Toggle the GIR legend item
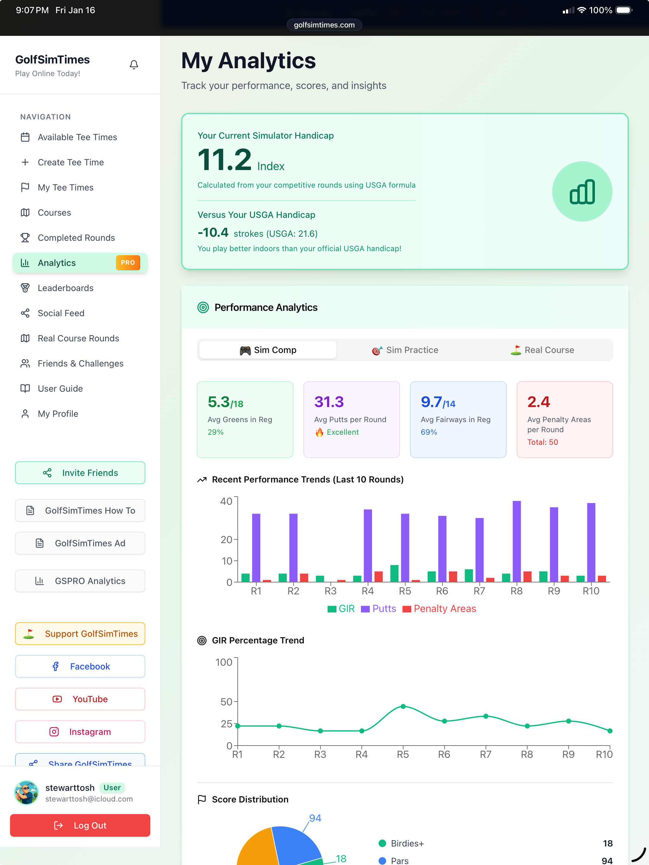The height and width of the screenshot is (865, 649). point(341,609)
